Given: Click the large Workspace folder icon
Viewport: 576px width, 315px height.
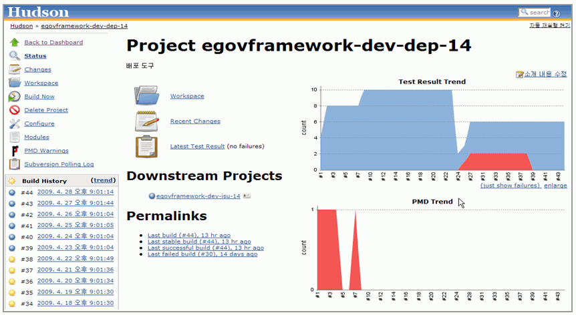Looking at the screenshot, I should coord(146,95).
